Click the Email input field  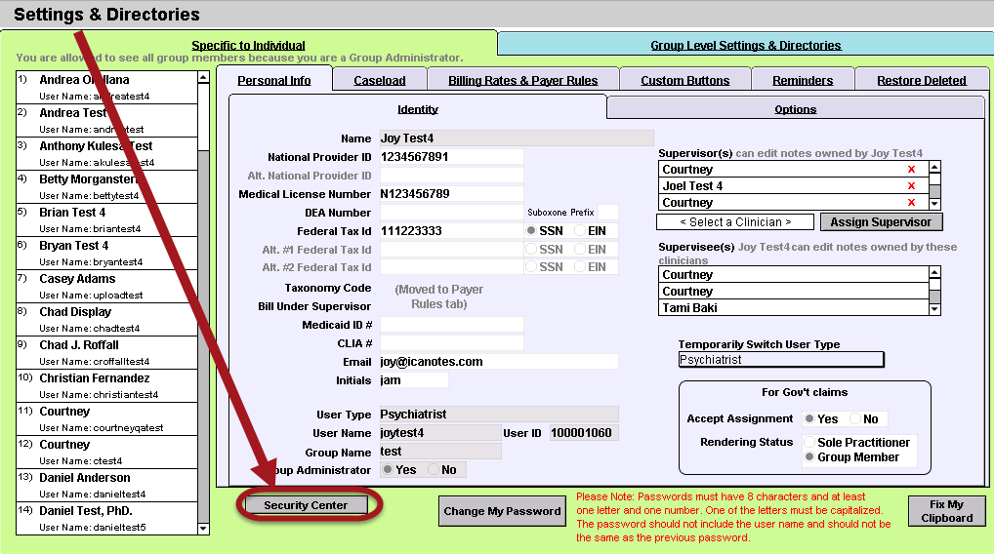point(498,362)
